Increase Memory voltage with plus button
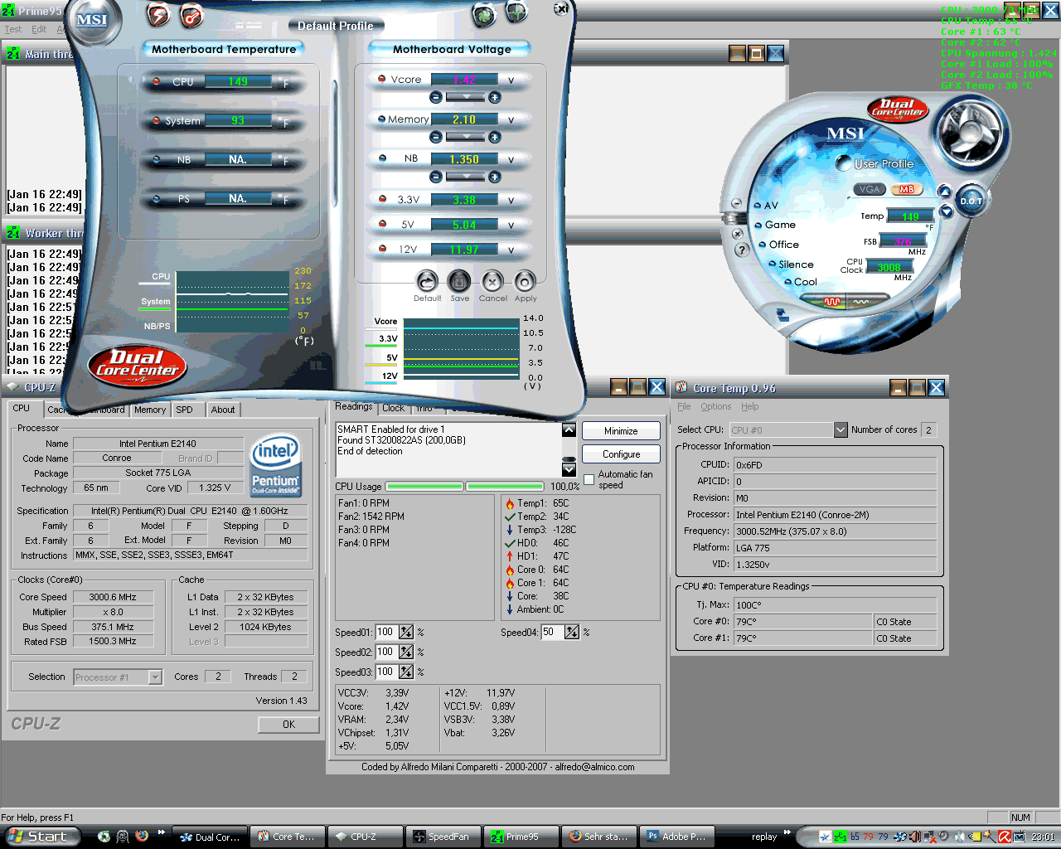Screen dimensions: 1061x849 (x=495, y=137)
